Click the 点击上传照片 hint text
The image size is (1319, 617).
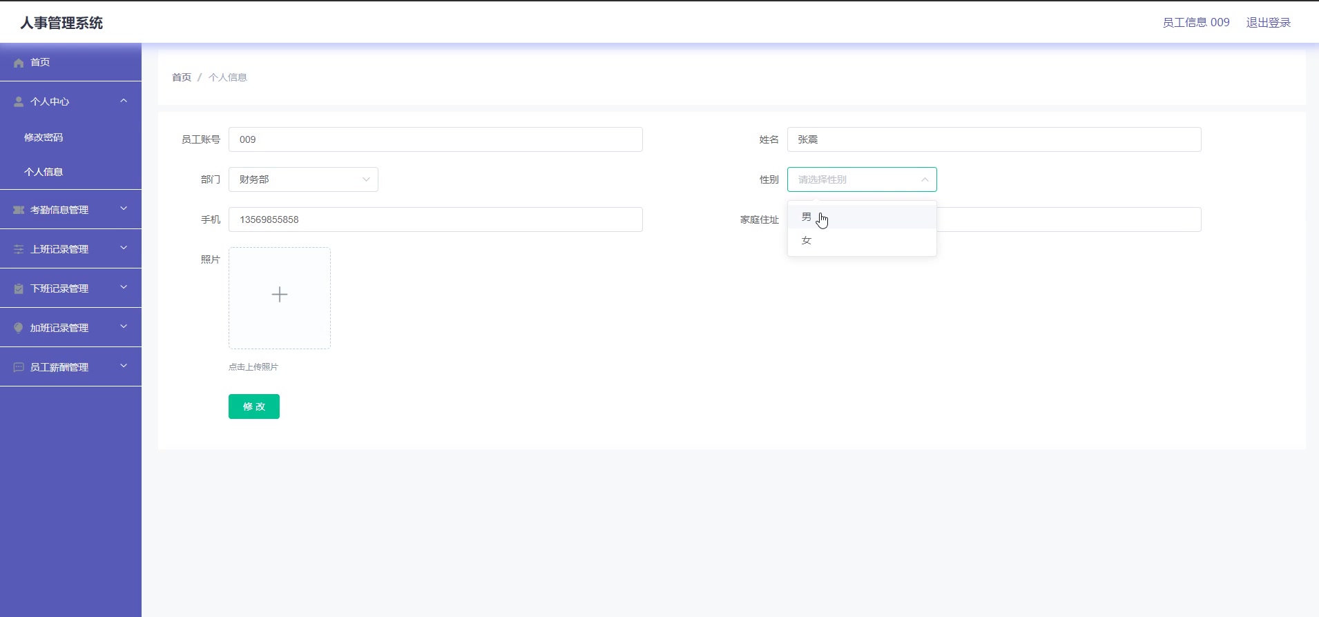point(253,367)
